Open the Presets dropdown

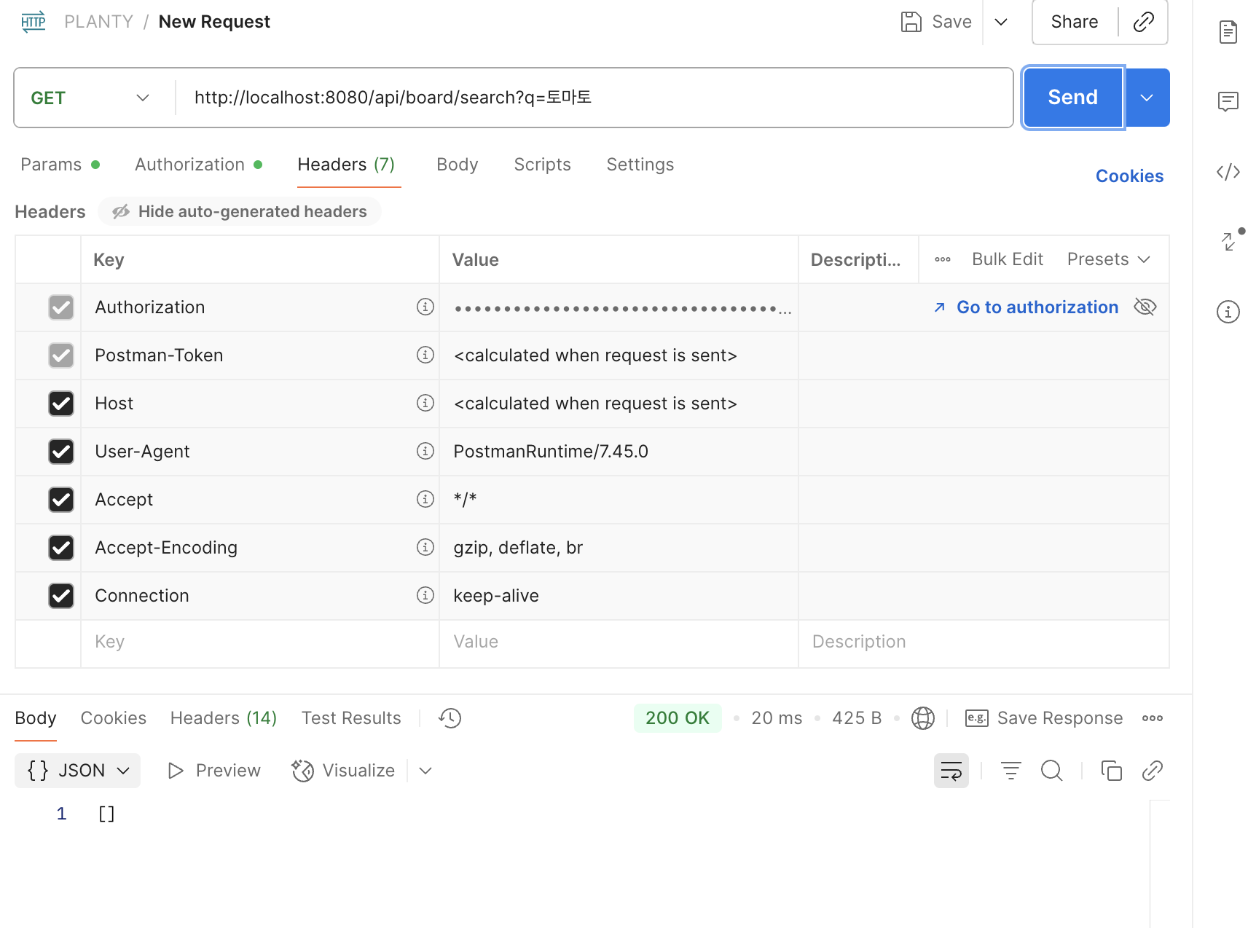coord(1109,259)
